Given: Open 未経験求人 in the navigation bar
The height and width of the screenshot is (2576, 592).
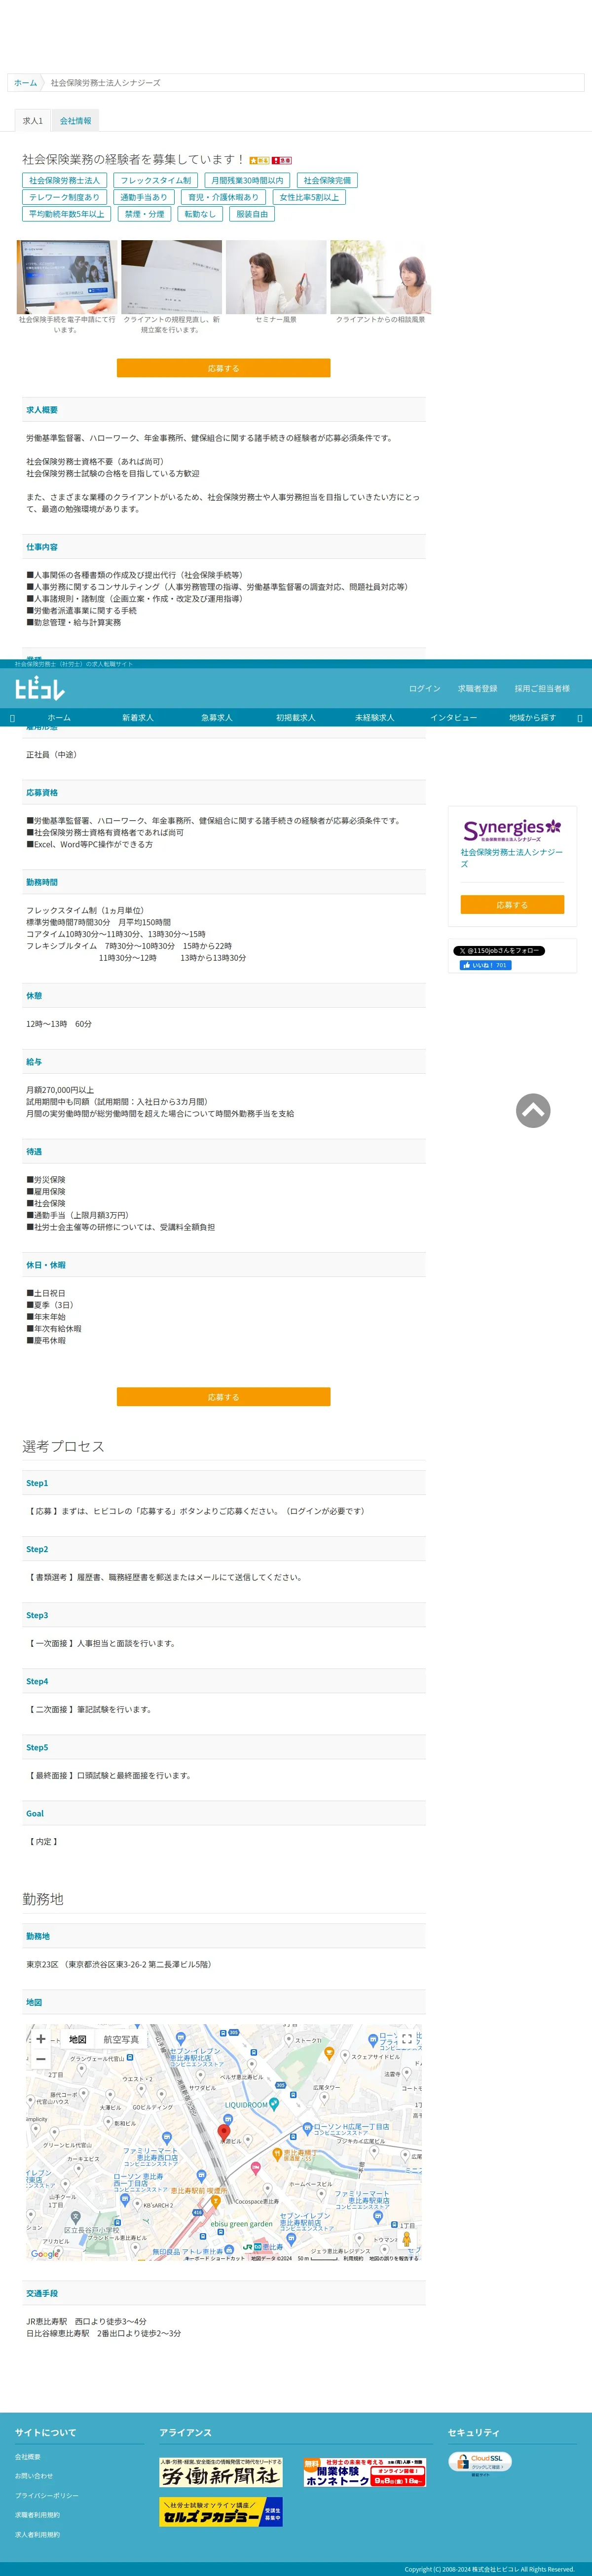Looking at the screenshot, I should [x=374, y=718].
